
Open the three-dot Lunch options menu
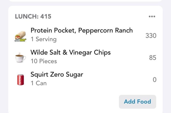point(152,17)
